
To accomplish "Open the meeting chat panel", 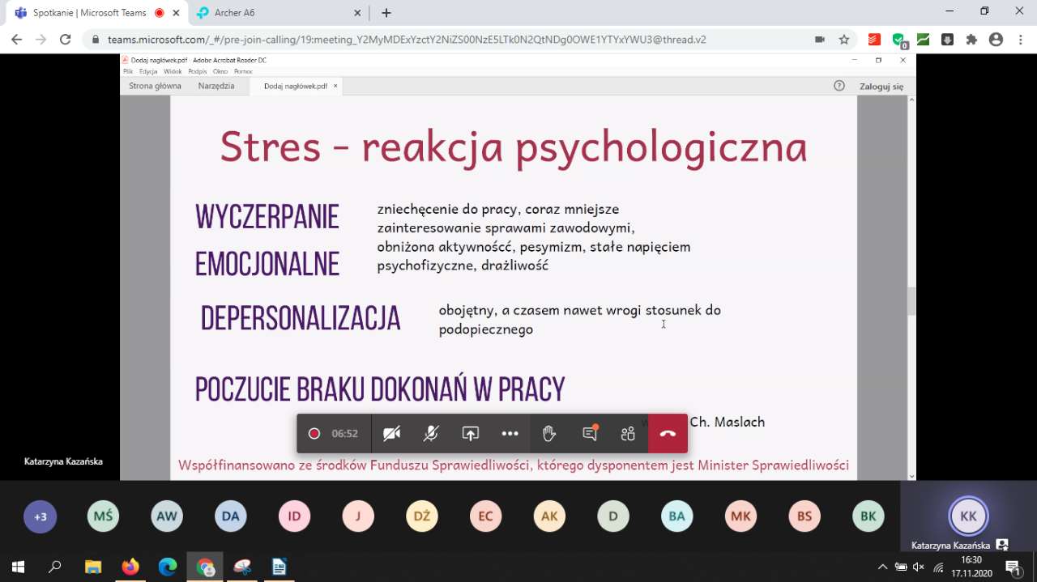I will tap(590, 434).
